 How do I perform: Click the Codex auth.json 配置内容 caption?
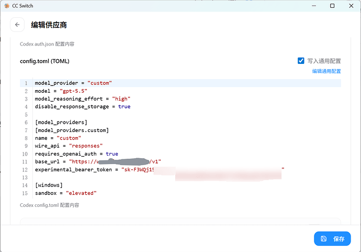pyautogui.click(x=47, y=44)
